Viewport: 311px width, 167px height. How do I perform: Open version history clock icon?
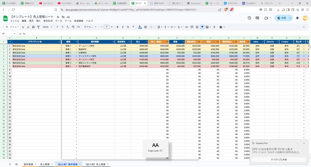point(249,18)
